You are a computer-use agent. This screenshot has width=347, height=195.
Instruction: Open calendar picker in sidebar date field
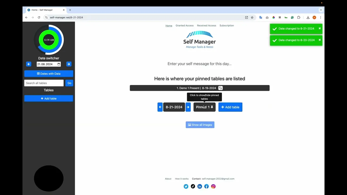(x=59, y=64)
